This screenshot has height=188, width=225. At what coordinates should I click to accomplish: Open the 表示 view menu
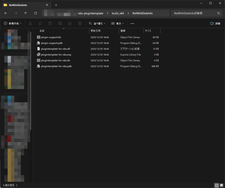tap(117, 23)
